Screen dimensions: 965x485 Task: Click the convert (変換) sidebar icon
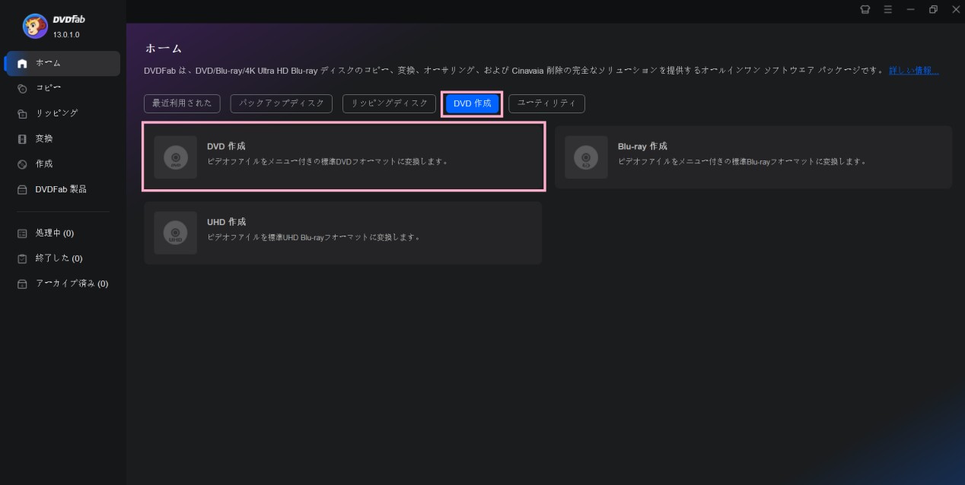click(x=22, y=139)
